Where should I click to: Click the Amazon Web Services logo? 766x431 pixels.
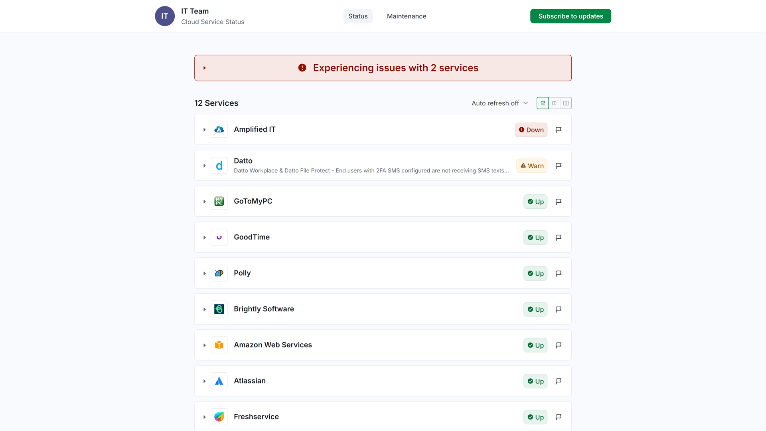click(x=219, y=345)
